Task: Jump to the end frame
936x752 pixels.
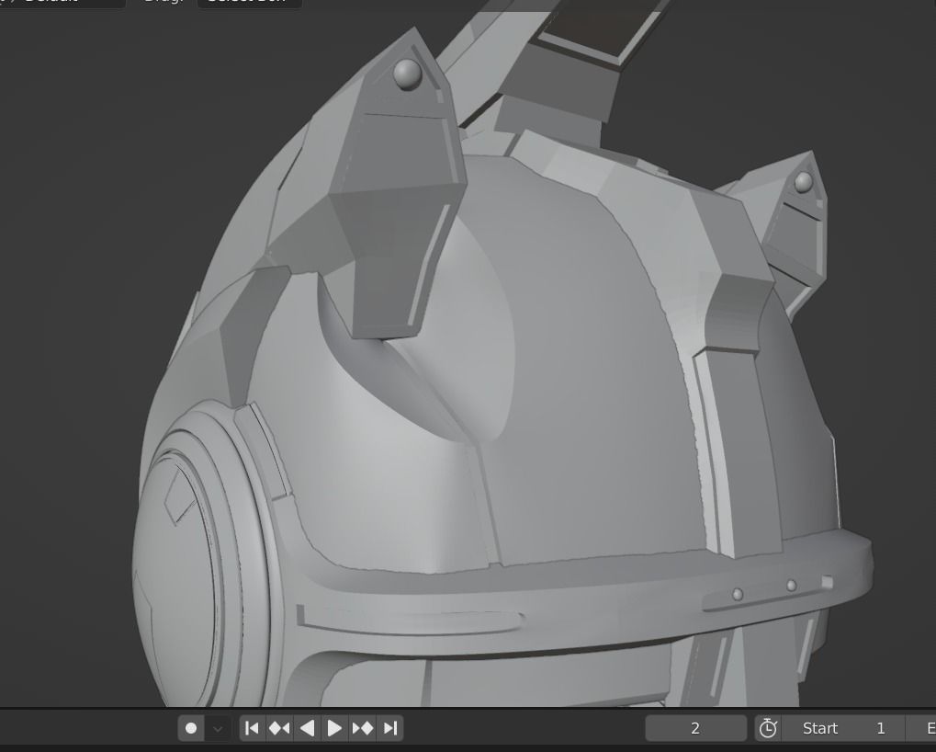Action: point(390,728)
